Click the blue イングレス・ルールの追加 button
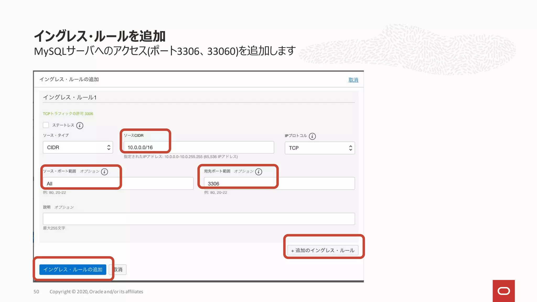This screenshot has width=537, height=302. tap(73, 269)
